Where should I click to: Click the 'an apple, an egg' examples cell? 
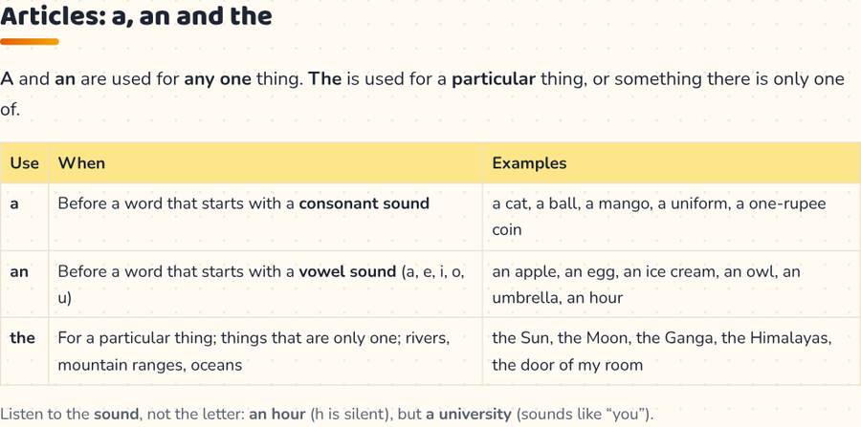click(672, 284)
